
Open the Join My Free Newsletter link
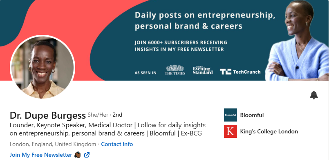[41, 155]
